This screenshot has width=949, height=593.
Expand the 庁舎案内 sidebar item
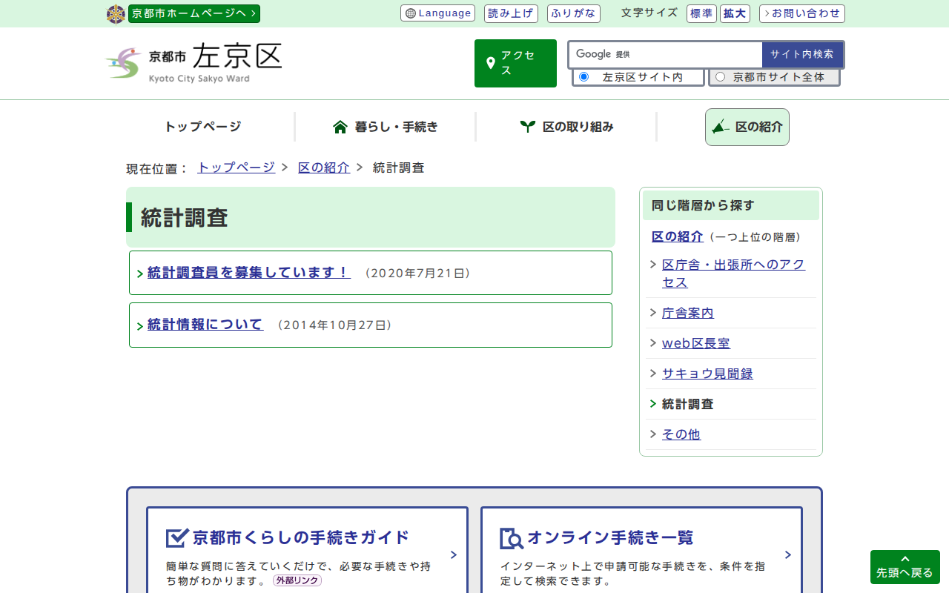click(687, 313)
